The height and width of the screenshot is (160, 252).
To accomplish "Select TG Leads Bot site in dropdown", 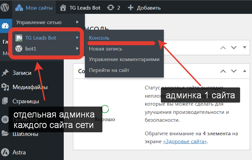I will click(x=41, y=38).
